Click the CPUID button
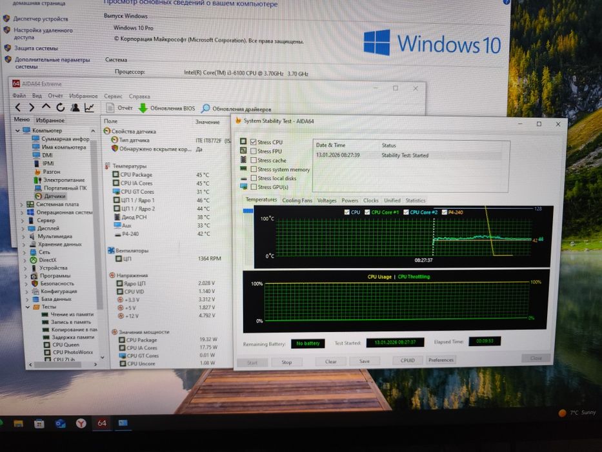 tap(407, 360)
